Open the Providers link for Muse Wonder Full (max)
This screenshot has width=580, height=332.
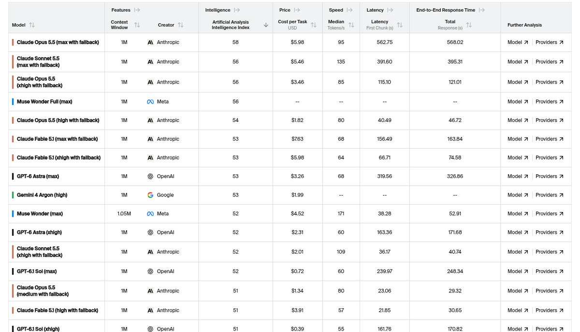tap(550, 102)
